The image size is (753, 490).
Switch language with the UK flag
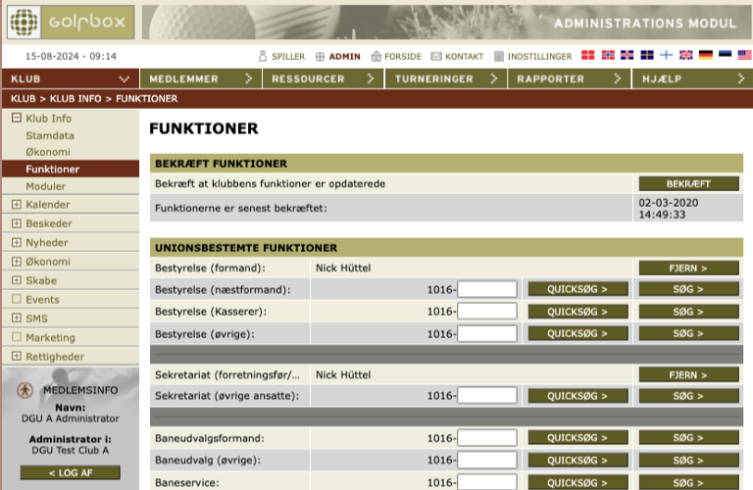[x=685, y=55]
